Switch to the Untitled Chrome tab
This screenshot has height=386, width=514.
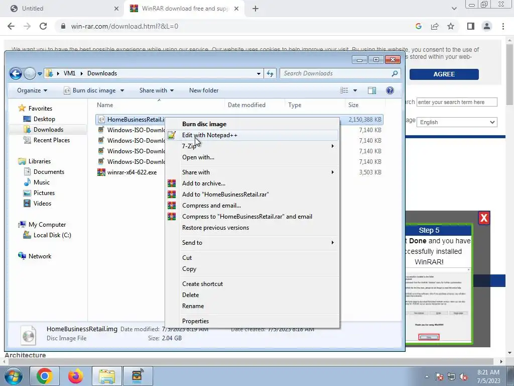[62, 9]
